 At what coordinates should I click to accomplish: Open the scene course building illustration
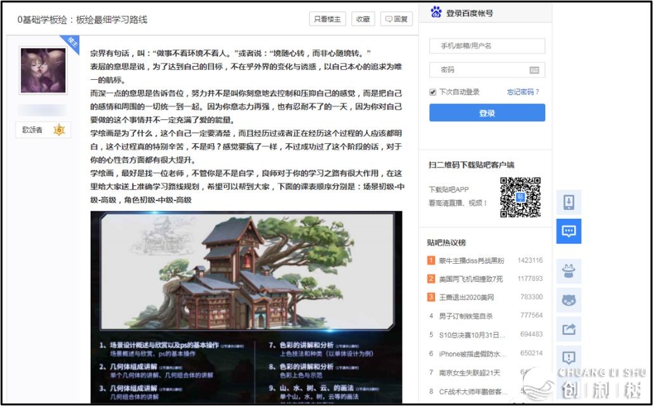tap(246, 271)
